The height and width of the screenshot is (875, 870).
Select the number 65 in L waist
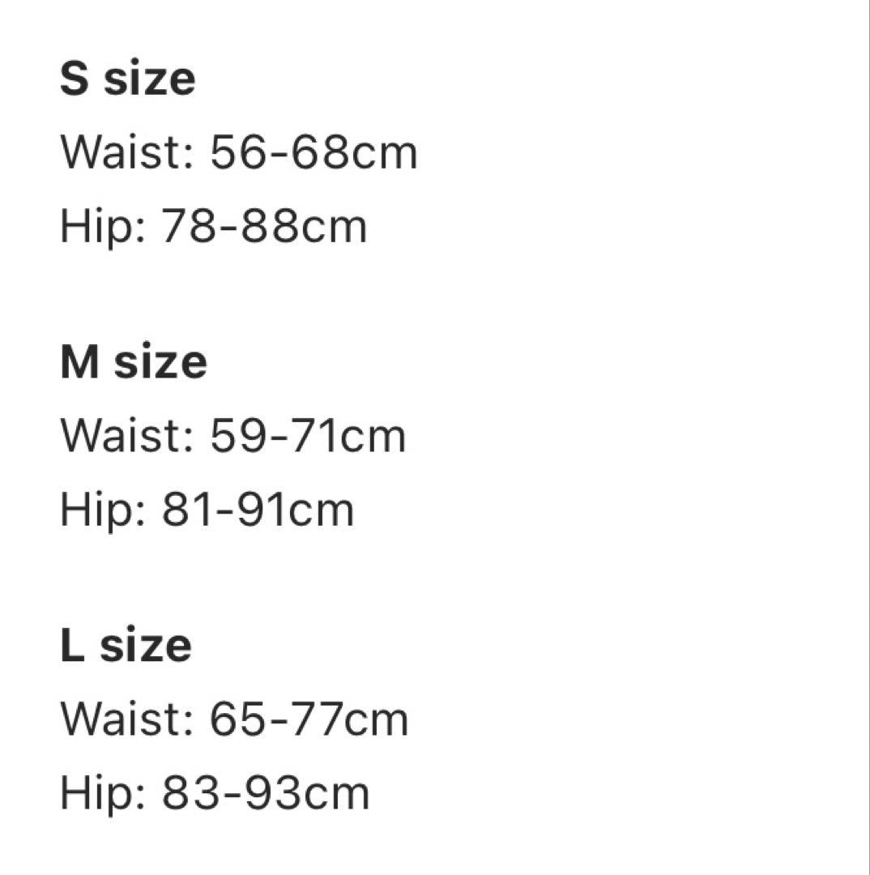[x=237, y=719]
